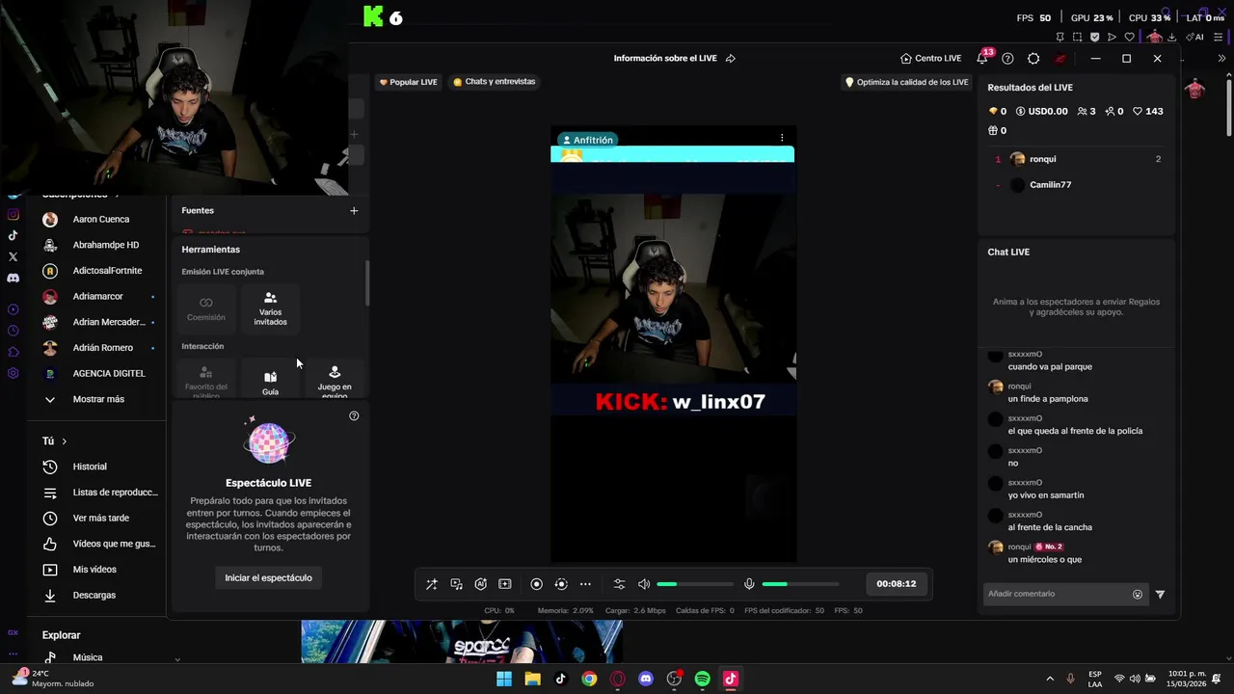Mute the speaker output
This screenshot has height=694, width=1234.
click(x=644, y=584)
